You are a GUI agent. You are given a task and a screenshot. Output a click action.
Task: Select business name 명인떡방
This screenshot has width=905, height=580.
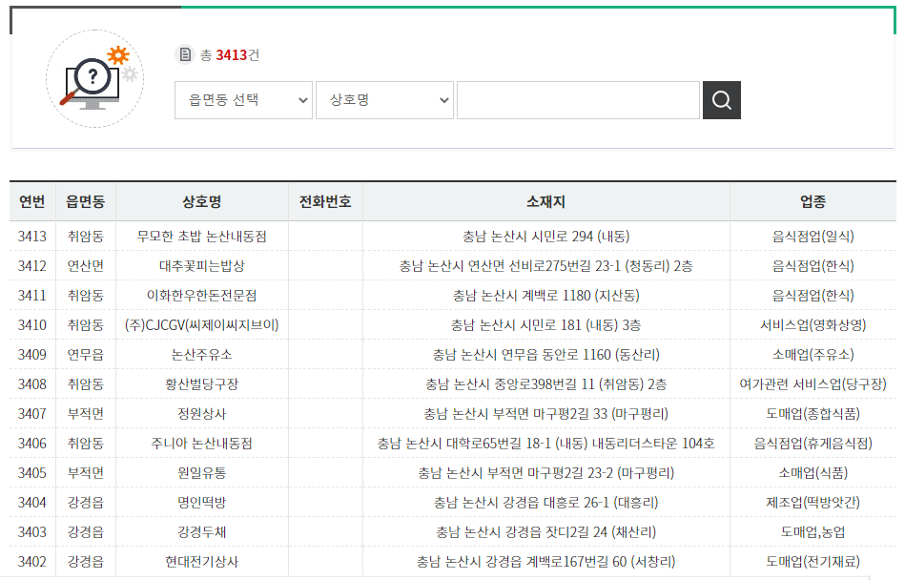pos(202,503)
